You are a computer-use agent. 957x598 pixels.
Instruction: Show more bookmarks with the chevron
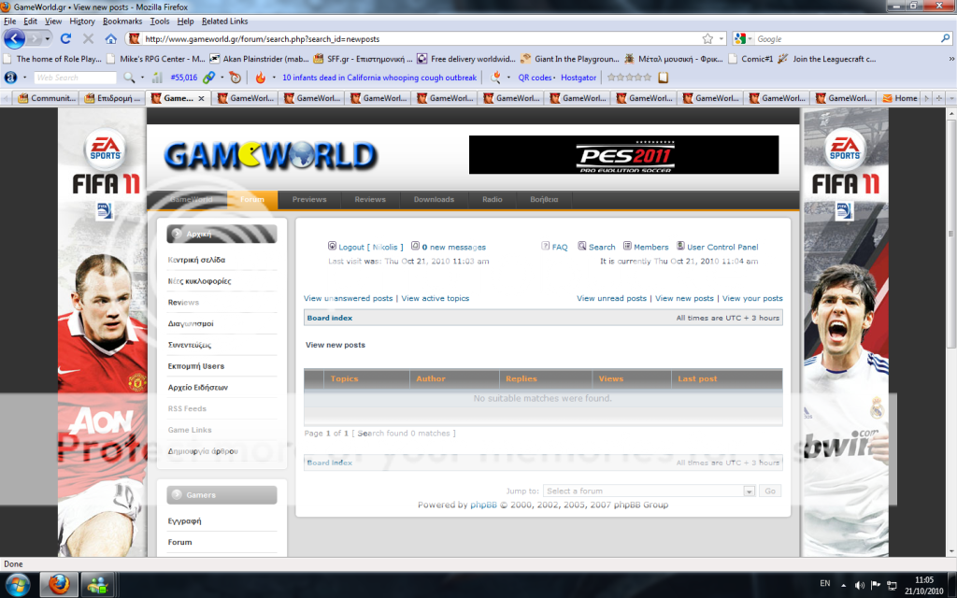(950, 59)
